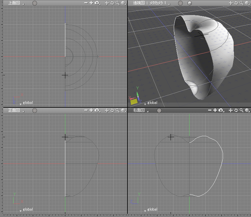Click the minus icon in top view header
The width and height of the screenshot is (251, 217).
click(x=86, y=3)
